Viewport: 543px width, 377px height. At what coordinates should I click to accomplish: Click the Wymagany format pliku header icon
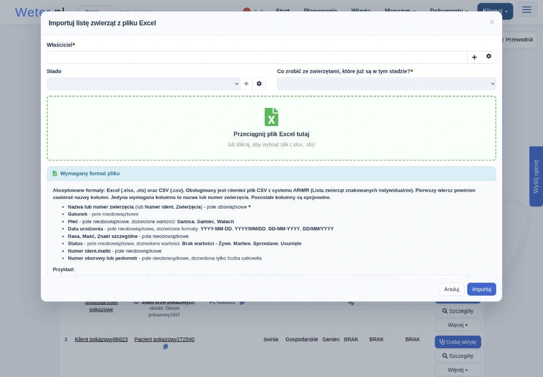point(55,174)
